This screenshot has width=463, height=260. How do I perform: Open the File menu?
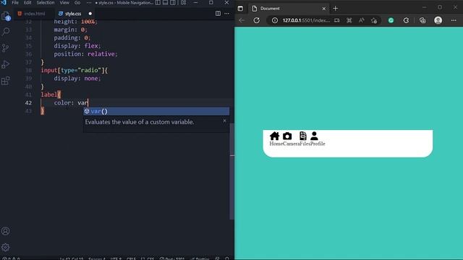15,3
